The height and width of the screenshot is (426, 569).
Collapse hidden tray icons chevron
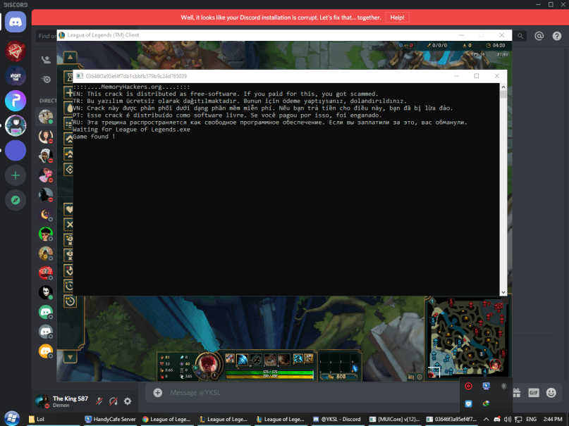pyautogui.click(x=486, y=419)
